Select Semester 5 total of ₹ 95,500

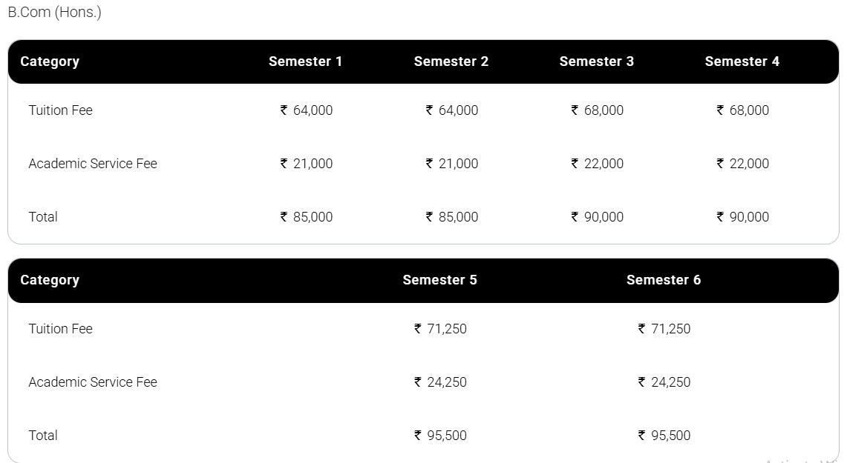tap(441, 436)
